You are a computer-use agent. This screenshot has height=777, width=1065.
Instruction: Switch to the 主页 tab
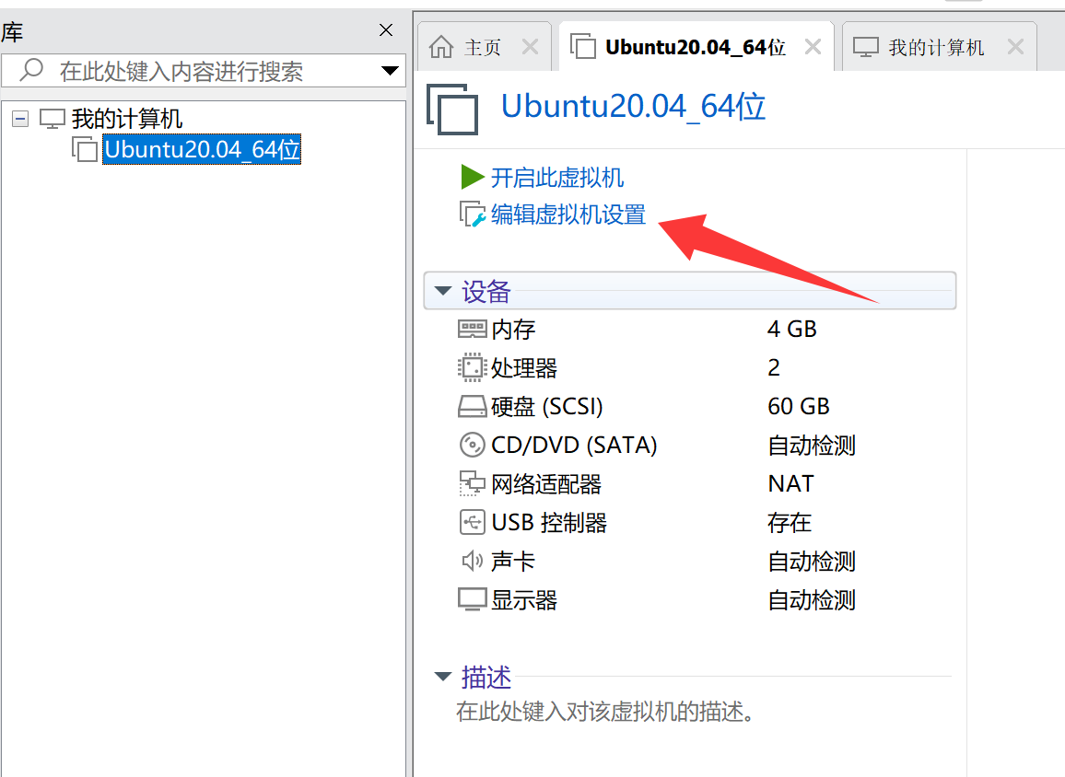click(484, 47)
